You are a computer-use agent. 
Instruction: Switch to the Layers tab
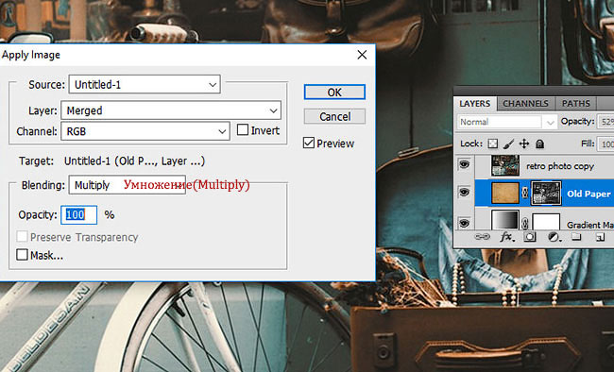[474, 104]
